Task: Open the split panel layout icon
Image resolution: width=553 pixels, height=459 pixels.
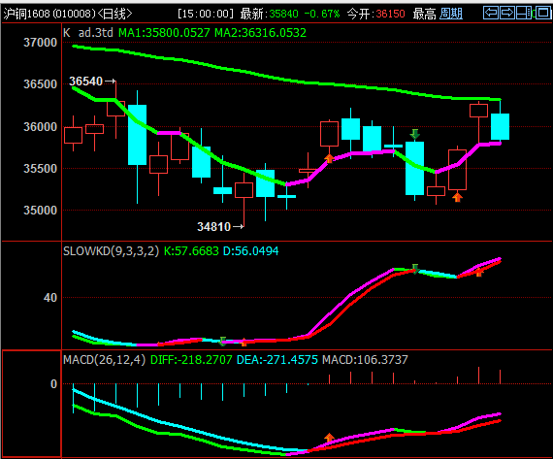Action: 524,13
